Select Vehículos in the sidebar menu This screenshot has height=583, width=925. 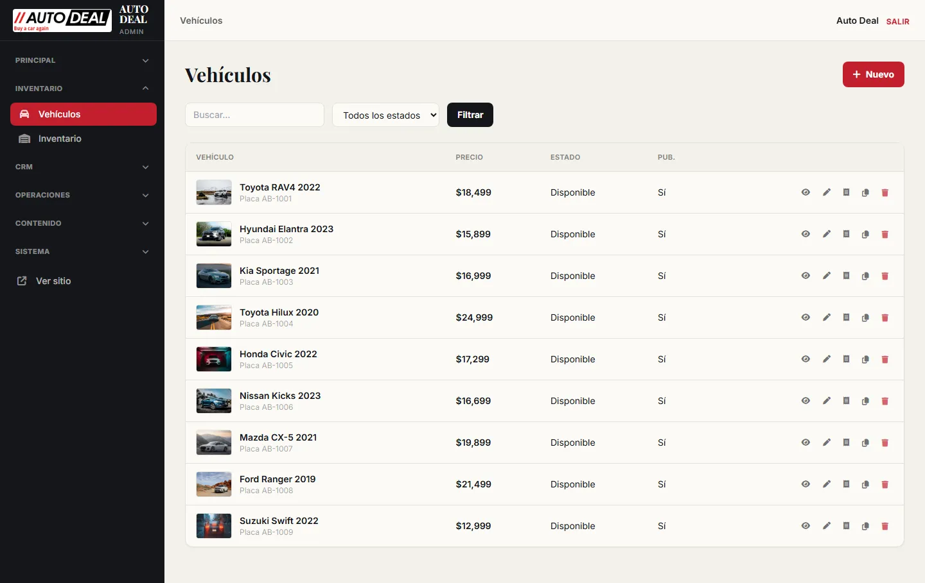pyautogui.click(x=84, y=114)
